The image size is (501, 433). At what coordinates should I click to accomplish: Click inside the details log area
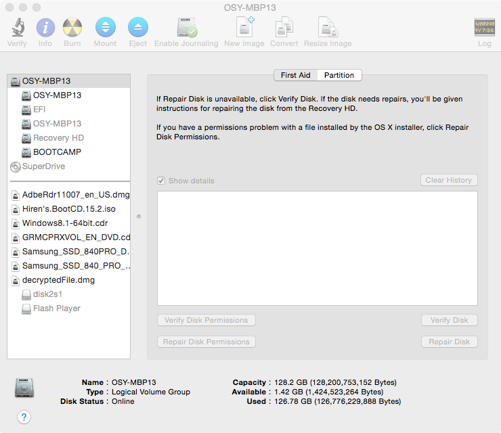[318, 248]
